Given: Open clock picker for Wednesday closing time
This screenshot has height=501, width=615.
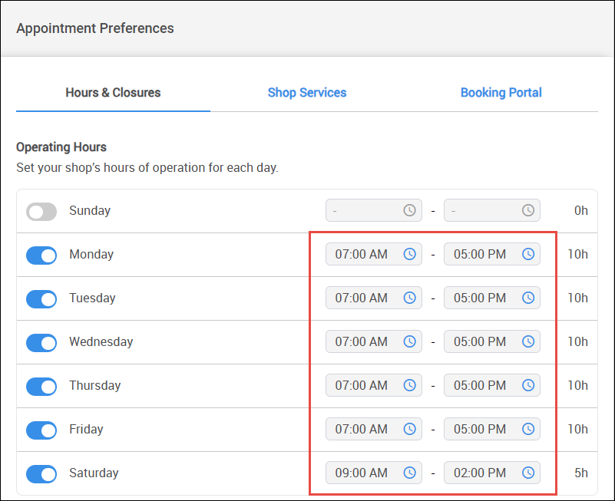Looking at the screenshot, I should tap(528, 341).
